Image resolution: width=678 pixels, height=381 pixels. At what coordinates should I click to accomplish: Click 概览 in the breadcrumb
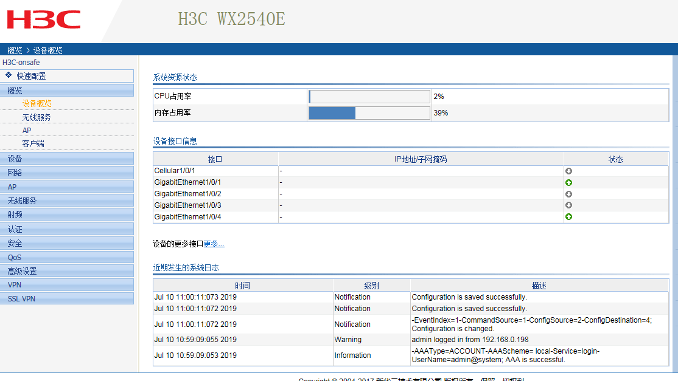tap(15, 50)
